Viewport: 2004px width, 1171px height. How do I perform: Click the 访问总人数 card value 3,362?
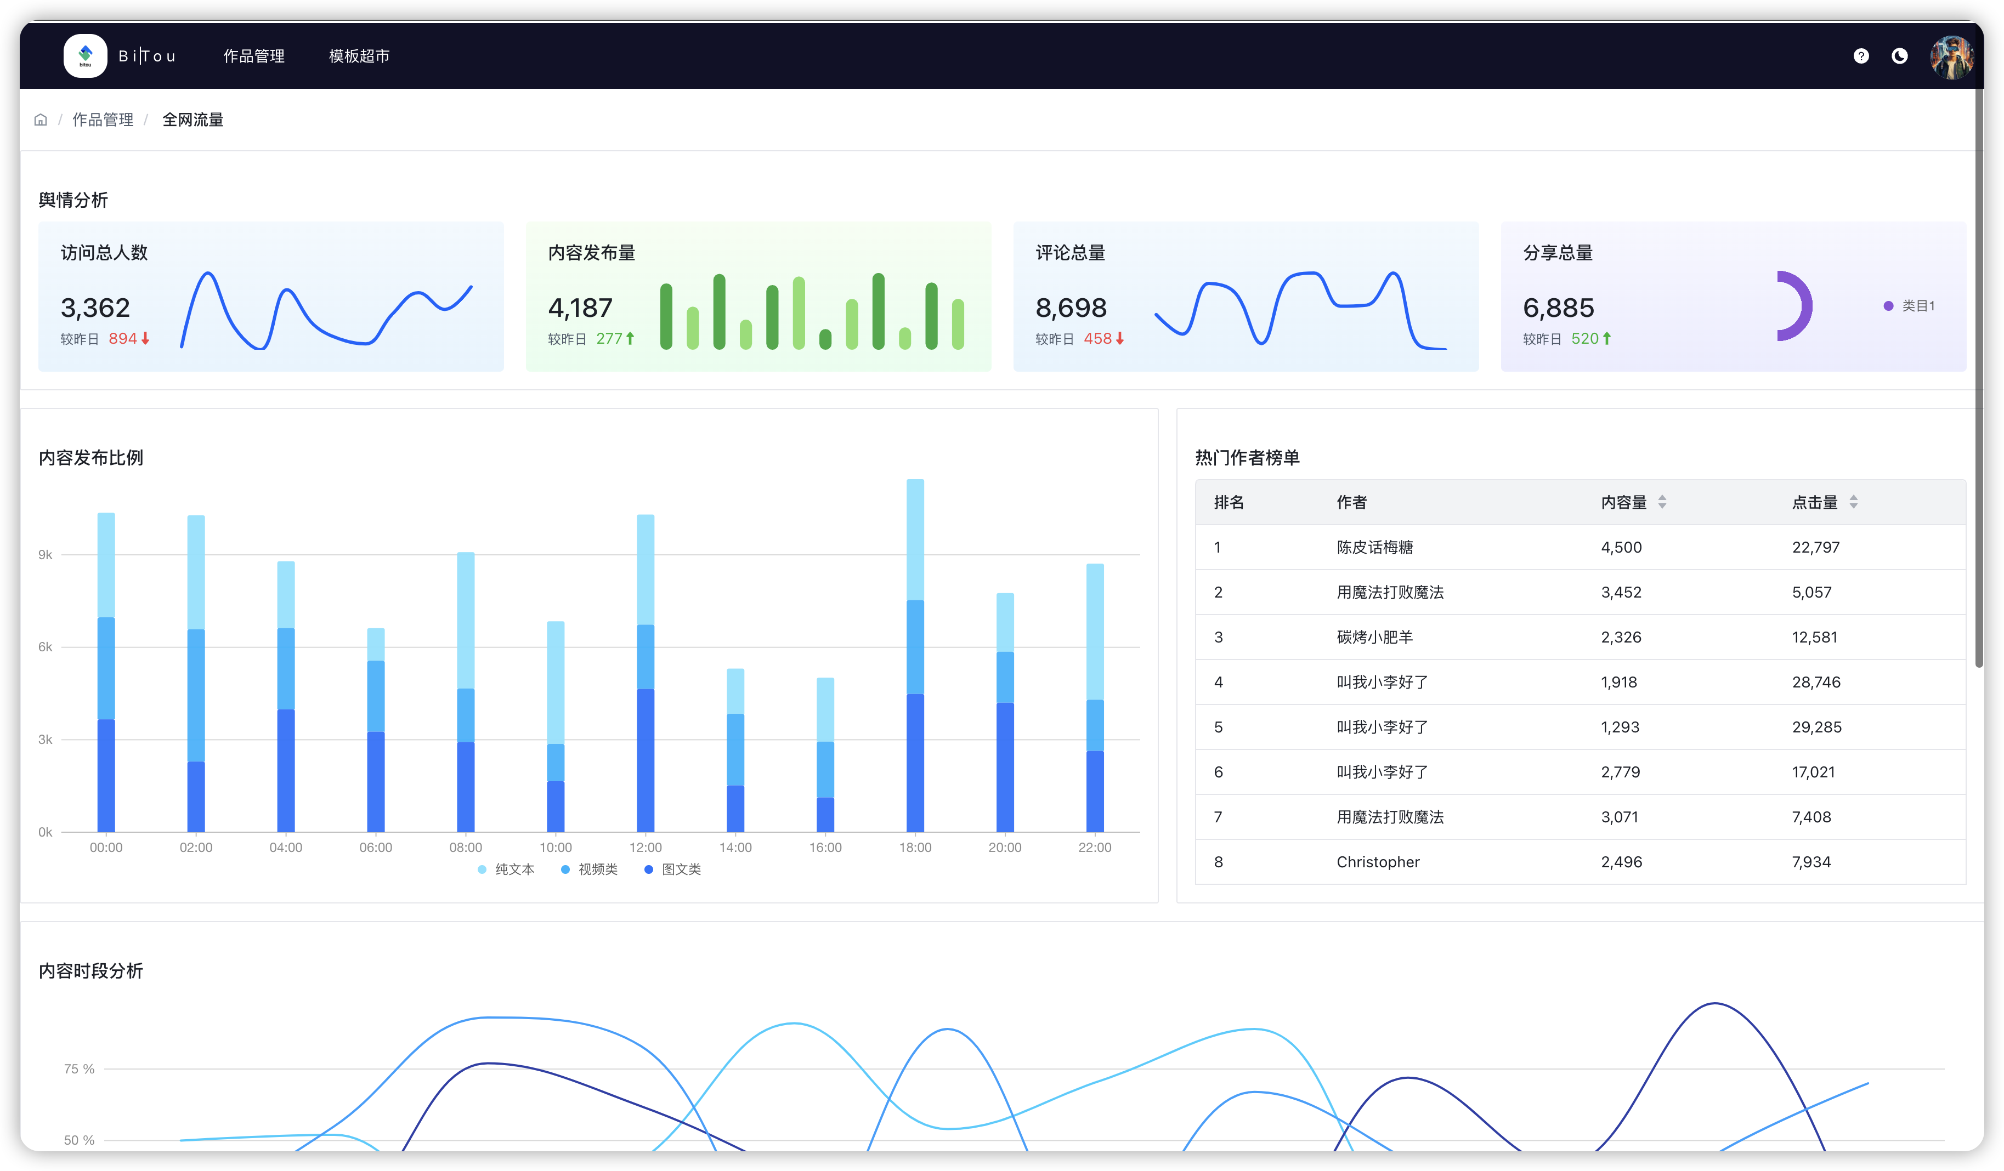(95, 308)
